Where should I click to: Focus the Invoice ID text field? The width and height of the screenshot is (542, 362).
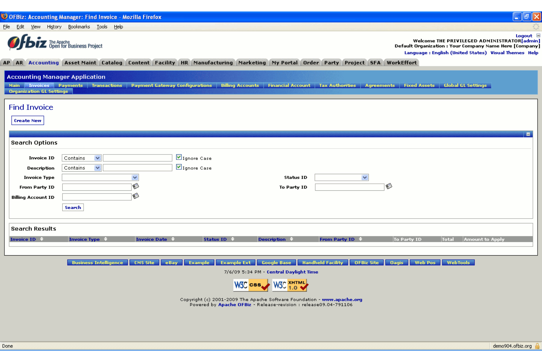click(x=137, y=158)
